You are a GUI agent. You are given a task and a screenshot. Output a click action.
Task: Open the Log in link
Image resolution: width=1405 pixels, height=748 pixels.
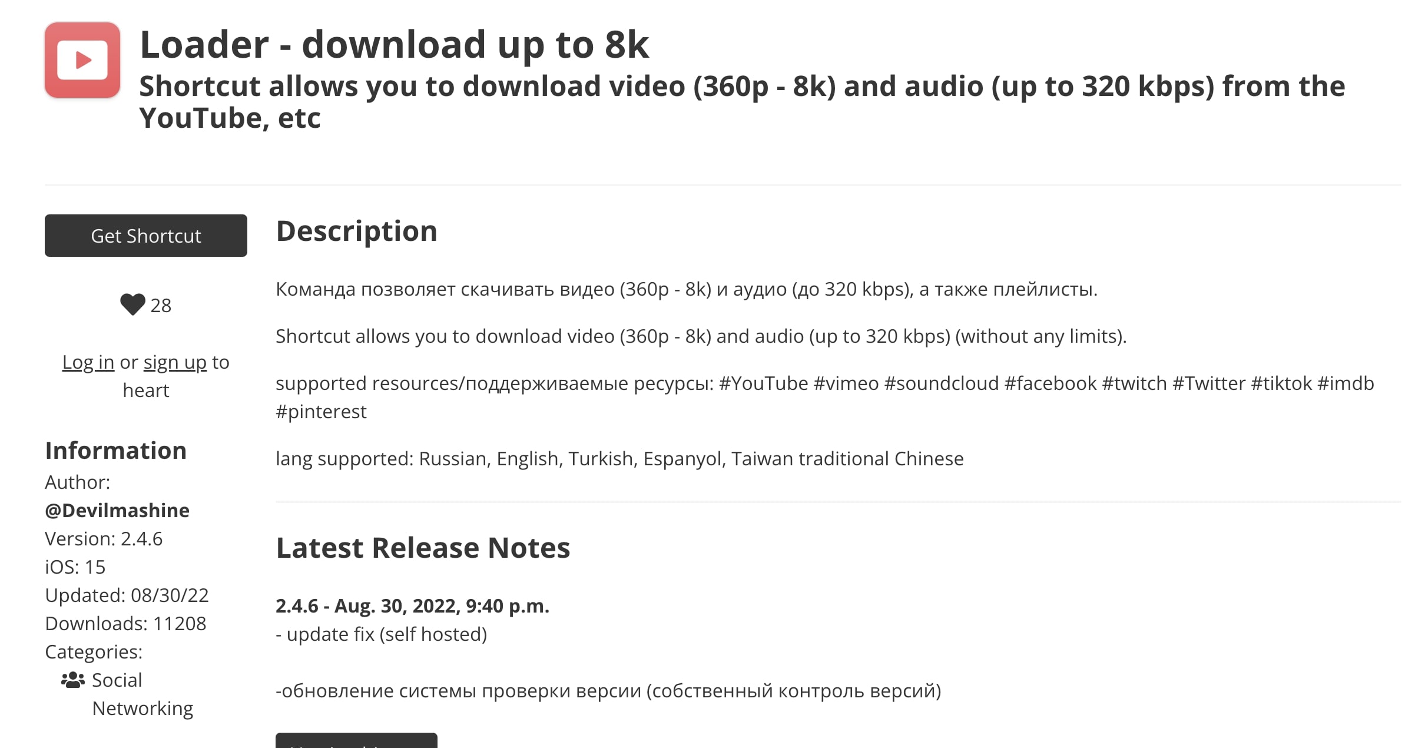[x=88, y=362]
